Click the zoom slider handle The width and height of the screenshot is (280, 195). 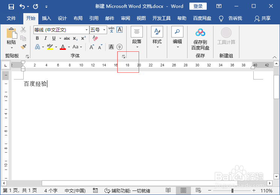click(x=232, y=191)
